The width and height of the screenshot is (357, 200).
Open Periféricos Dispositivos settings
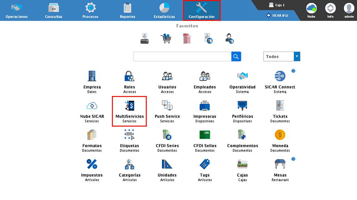coord(243,111)
